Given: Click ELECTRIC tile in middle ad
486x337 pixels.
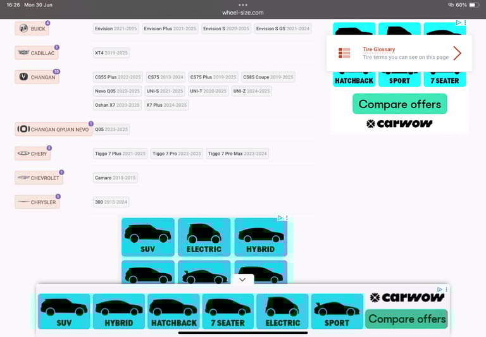Looking at the screenshot, I should (204, 237).
